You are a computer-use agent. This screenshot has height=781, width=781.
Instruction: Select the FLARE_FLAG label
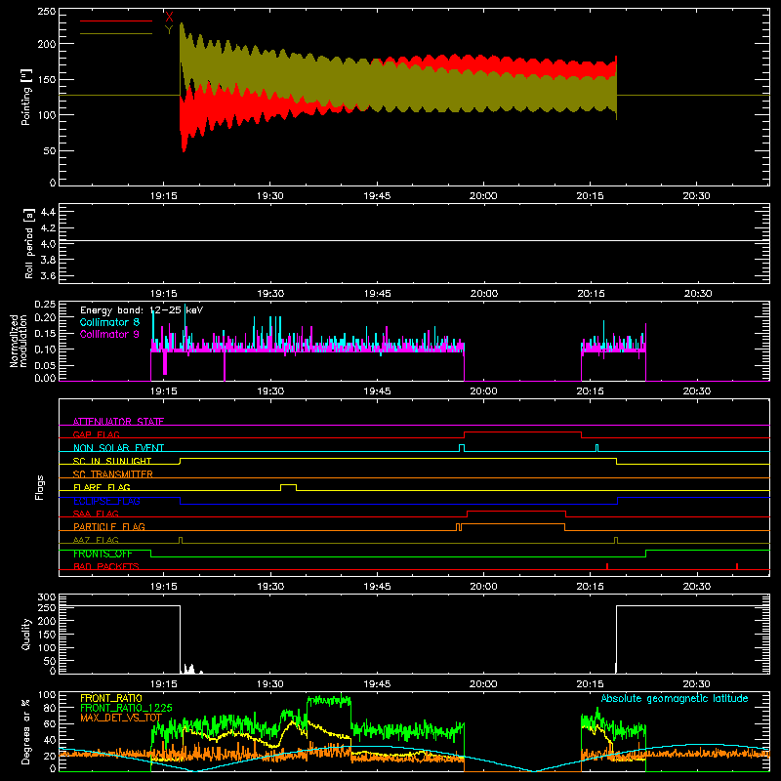(x=102, y=487)
